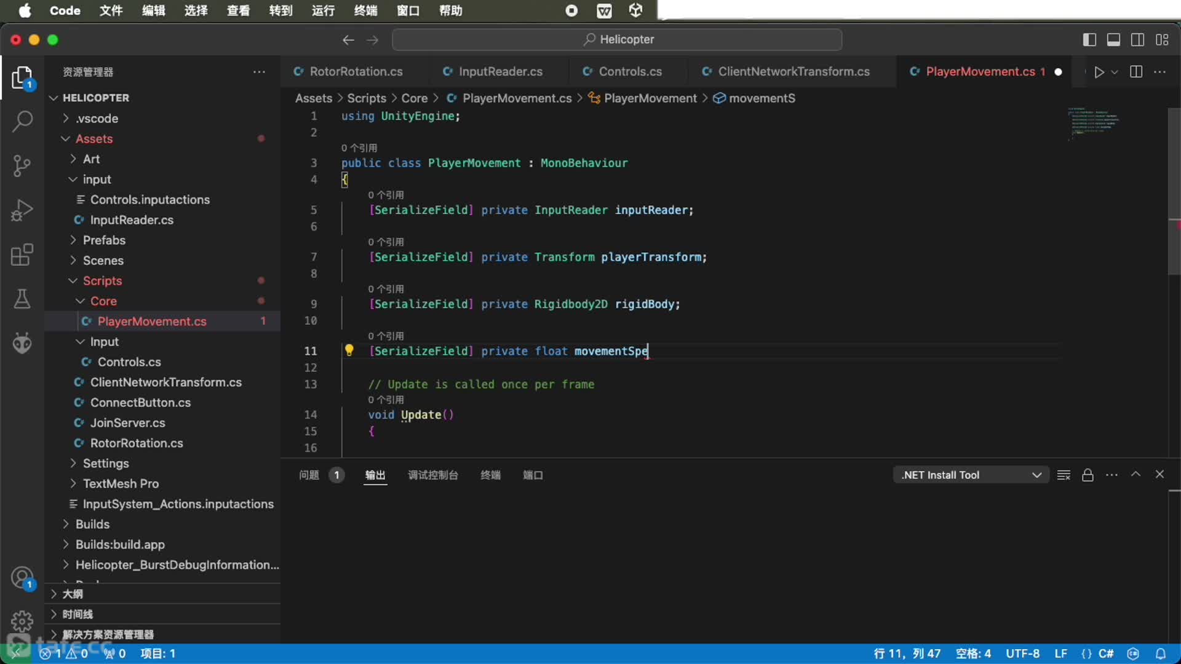Viewport: 1181px width, 664px height.
Task: Open output panel more actions
Action: pos(1111,475)
